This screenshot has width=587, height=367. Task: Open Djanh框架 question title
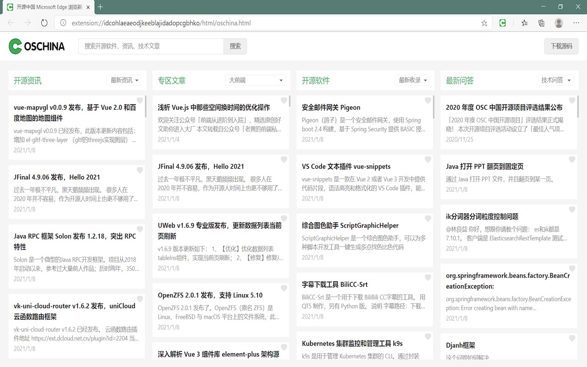click(460, 345)
